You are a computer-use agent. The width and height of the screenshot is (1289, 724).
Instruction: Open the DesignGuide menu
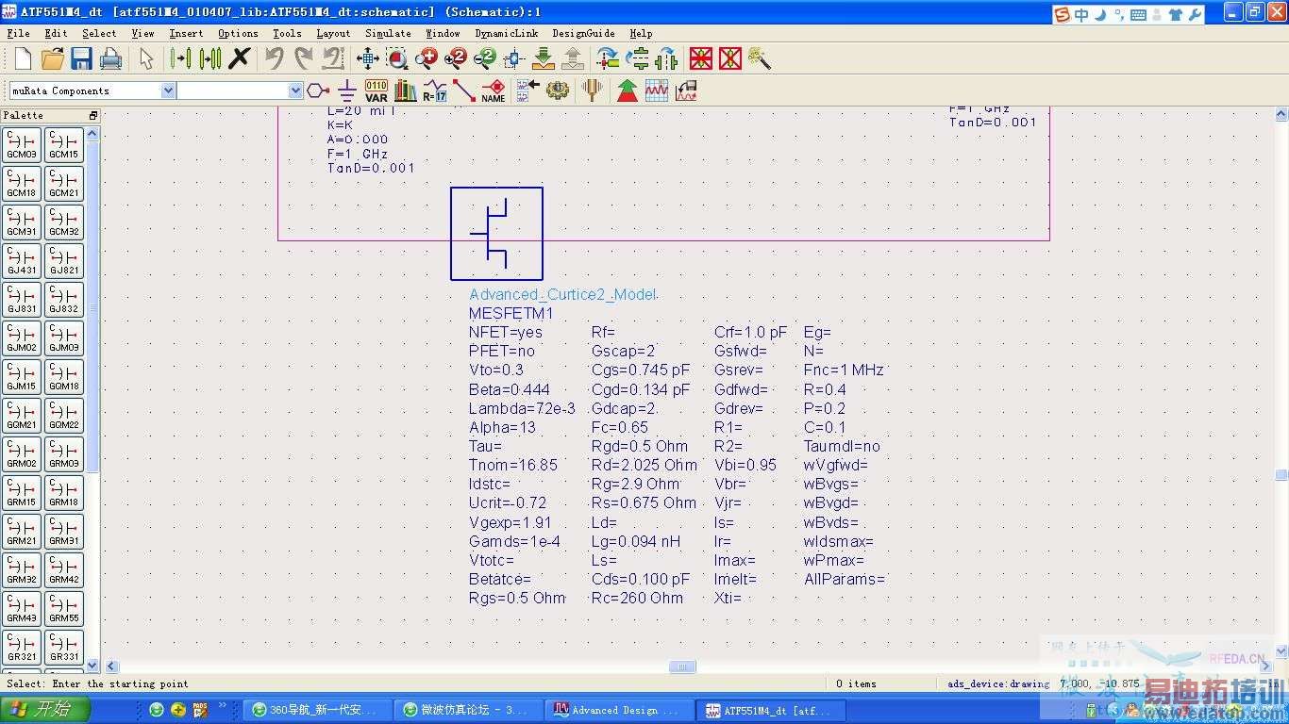pyautogui.click(x=583, y=33)
